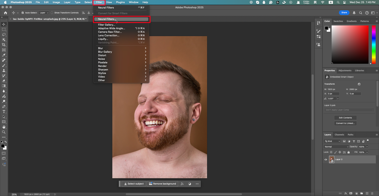Image resolution: width=379 pixels, height=196 pixels.
Task: Activate the Zoom tool in the toolbar
Action: point(4,132)
